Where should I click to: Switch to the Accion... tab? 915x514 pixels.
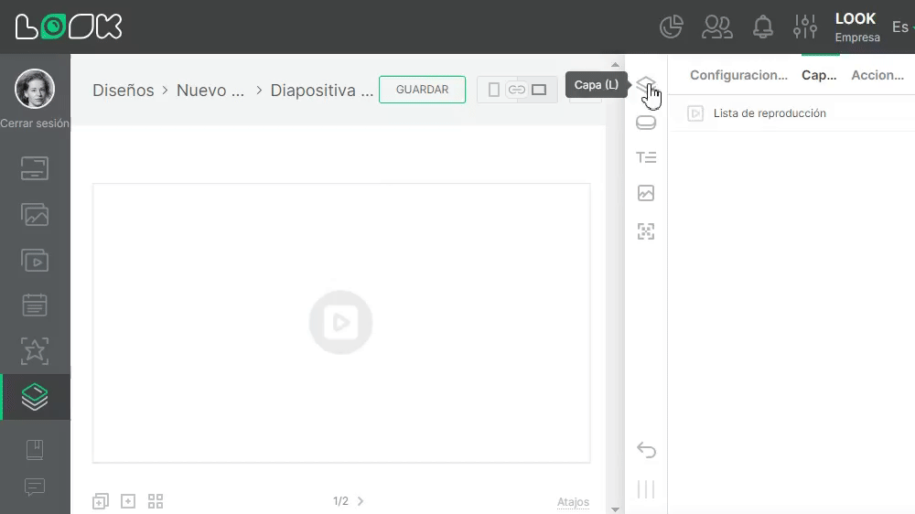point(877,75)
